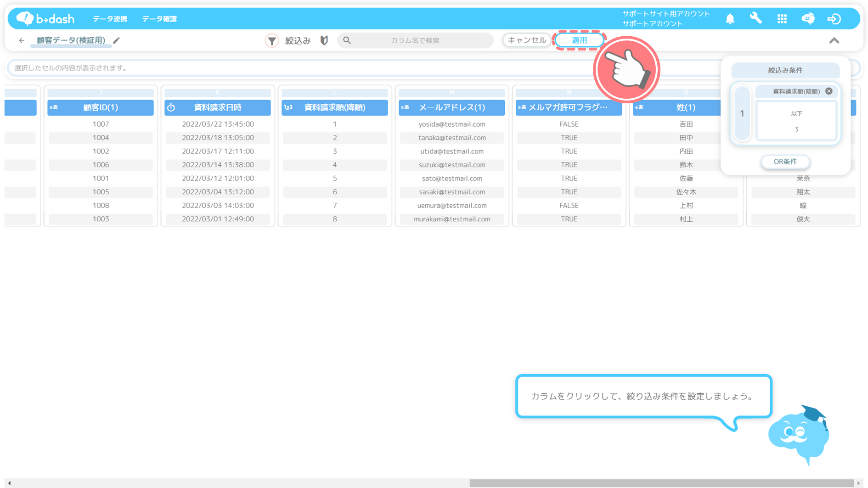Click the logout icon
The image size is (868, 488).
834,19
